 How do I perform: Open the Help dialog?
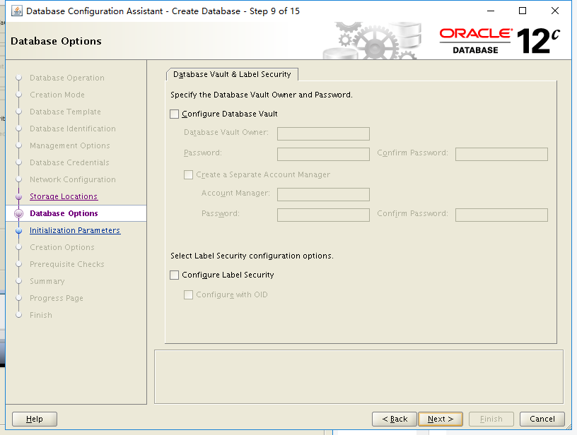click(34, 419)
